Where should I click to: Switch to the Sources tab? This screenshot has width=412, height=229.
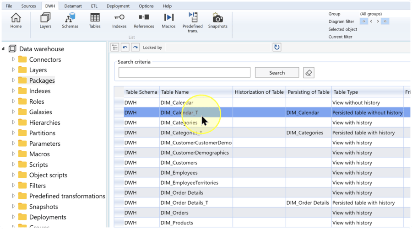click(29, 6)
